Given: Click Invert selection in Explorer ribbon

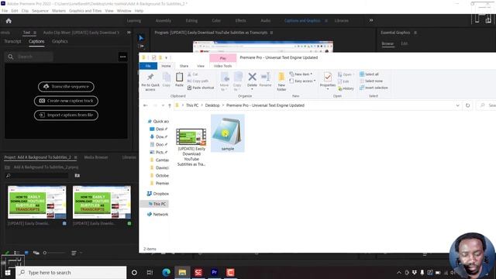Looking at the screenshot, I should (374, 88).
